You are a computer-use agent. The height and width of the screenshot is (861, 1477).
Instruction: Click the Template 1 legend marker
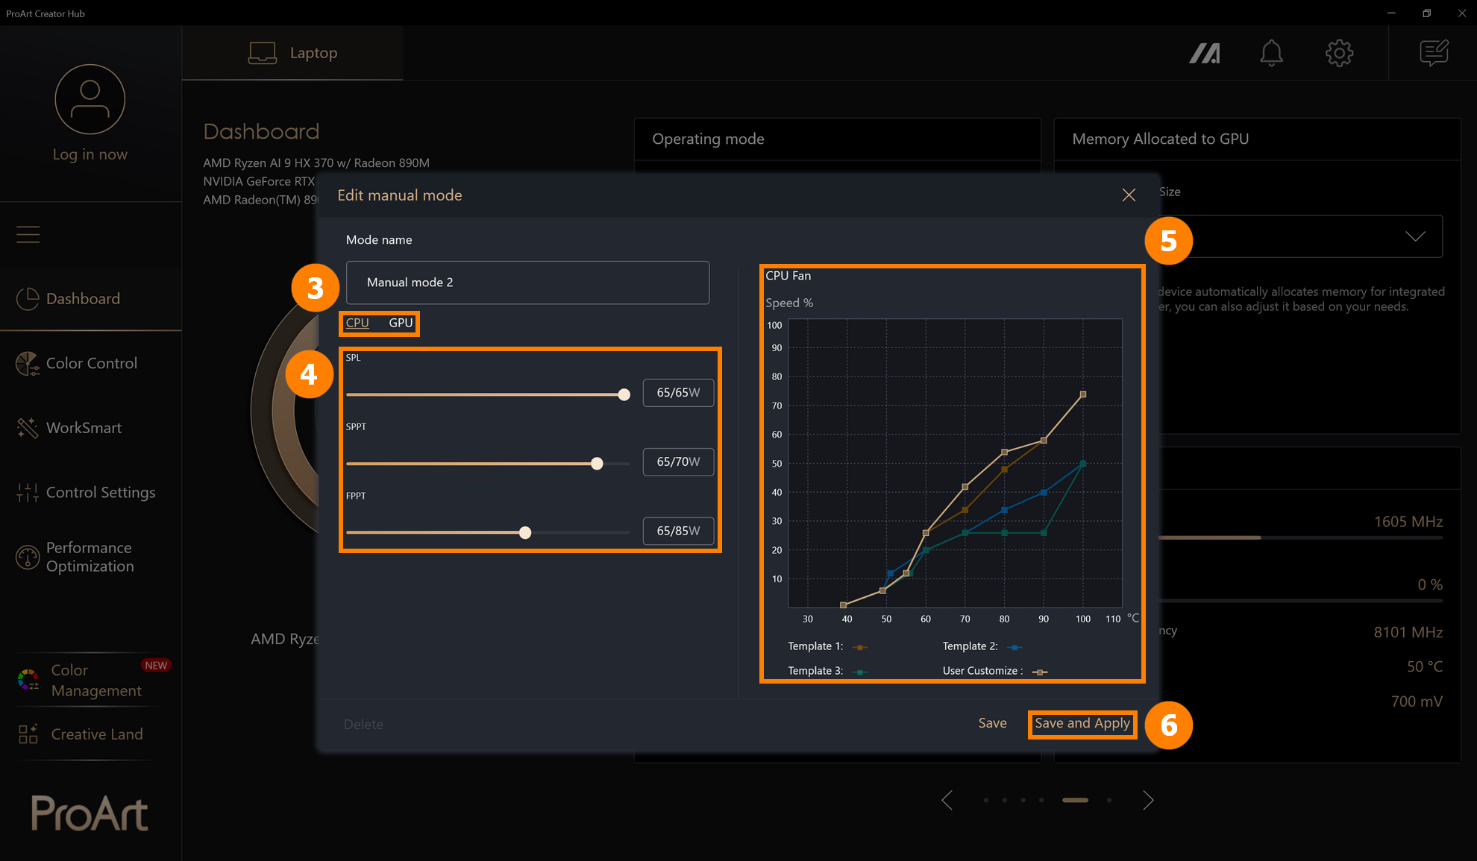pyautogui.click(x=859, y=647)
